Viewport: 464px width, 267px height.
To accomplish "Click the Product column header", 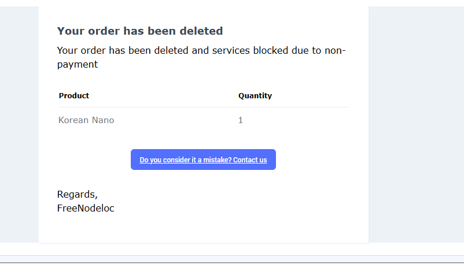I will pyautogui.click(x=74, y=96).
